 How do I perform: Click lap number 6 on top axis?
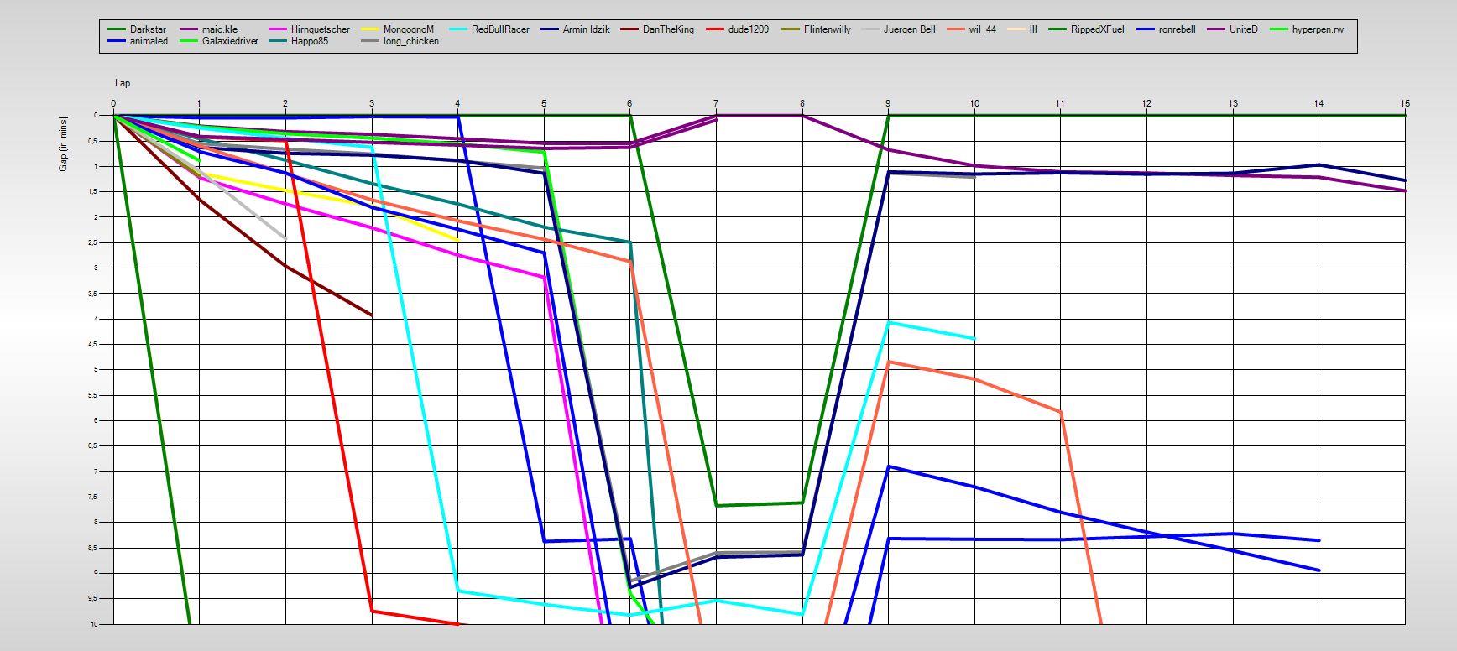629,104
